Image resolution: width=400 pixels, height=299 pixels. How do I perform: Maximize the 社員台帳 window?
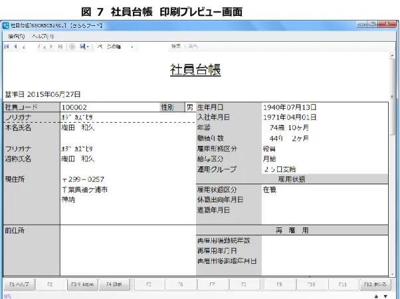(373, 25)
